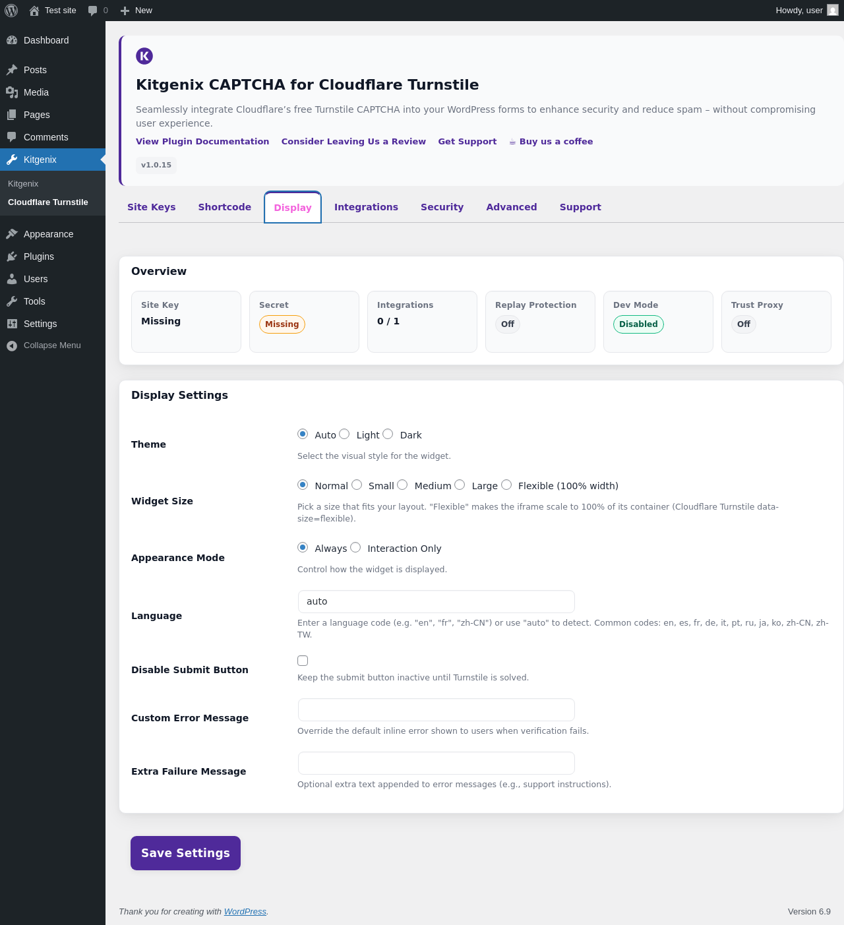Switch to the Shortcode tab

click(225, 207)
